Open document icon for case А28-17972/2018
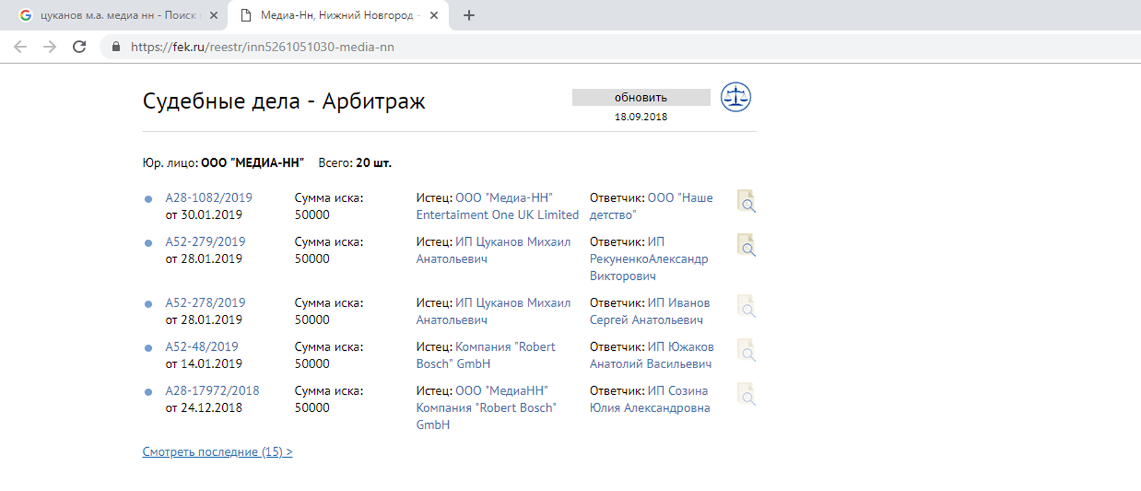Viewport: 1141px width, 491px height. tap(746, 394)
